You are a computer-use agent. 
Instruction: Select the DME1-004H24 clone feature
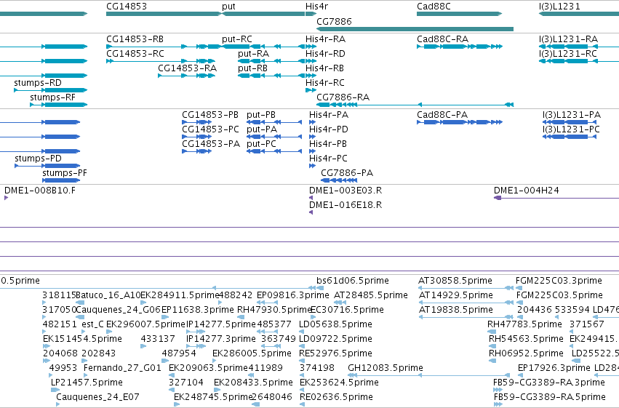(556, 198)
